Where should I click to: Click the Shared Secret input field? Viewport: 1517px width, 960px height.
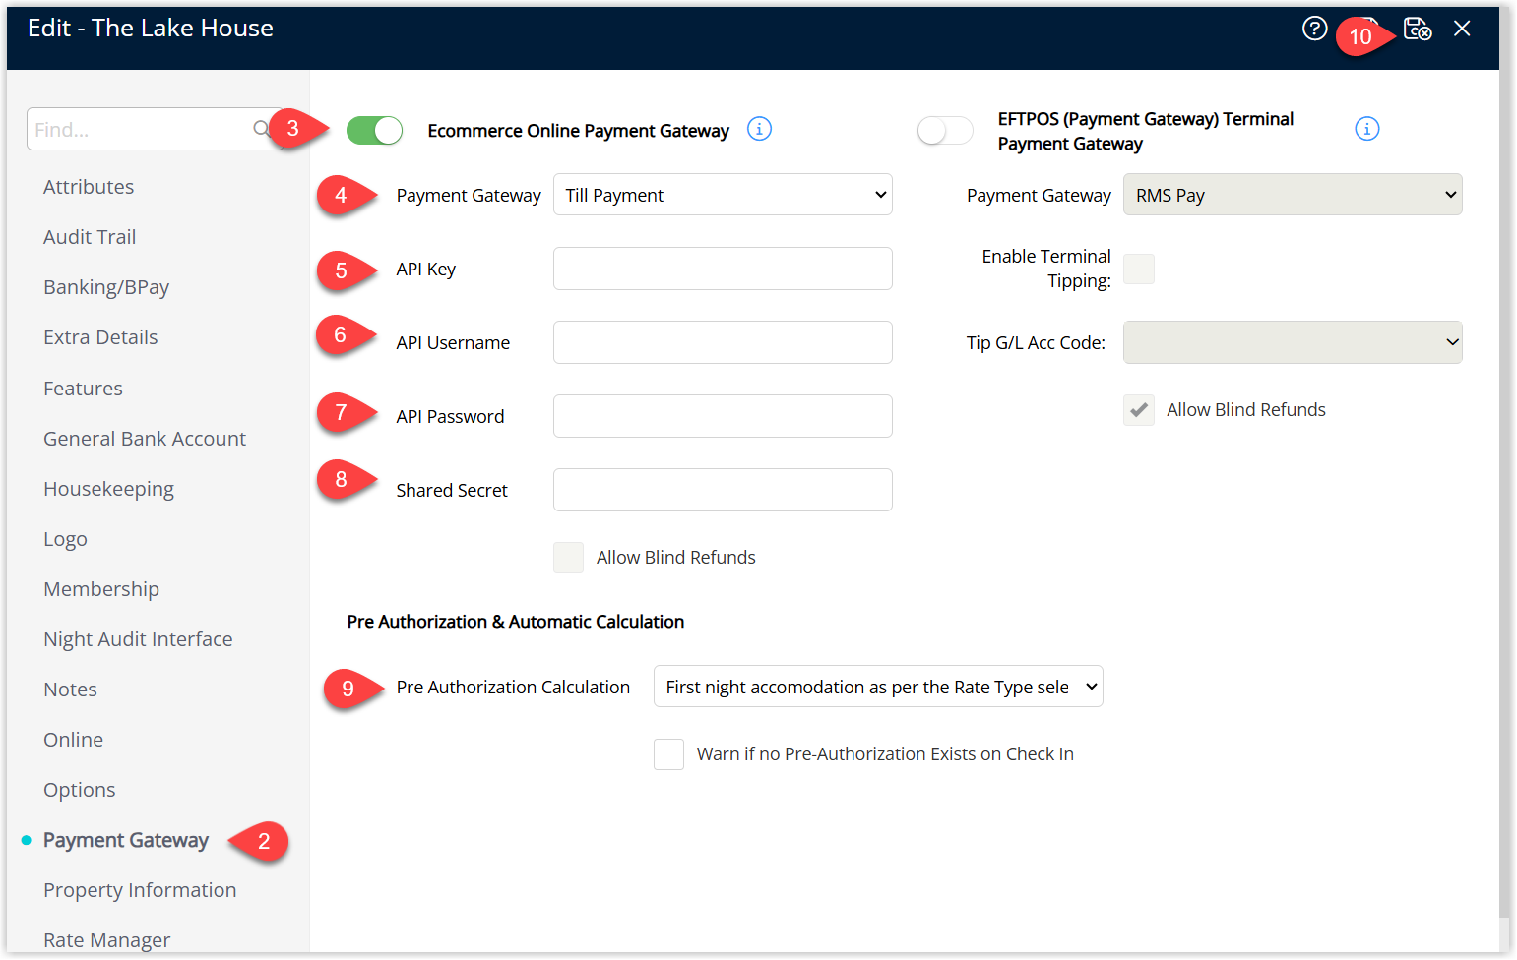pyautogui.click(x=723, y=490)
